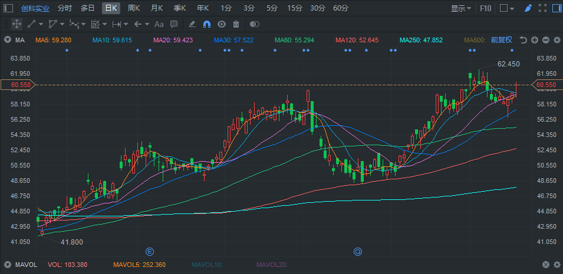Collapse the MA indicator panel menu
The width and height of the screenshot is (563, 274).
coord(7,40)
